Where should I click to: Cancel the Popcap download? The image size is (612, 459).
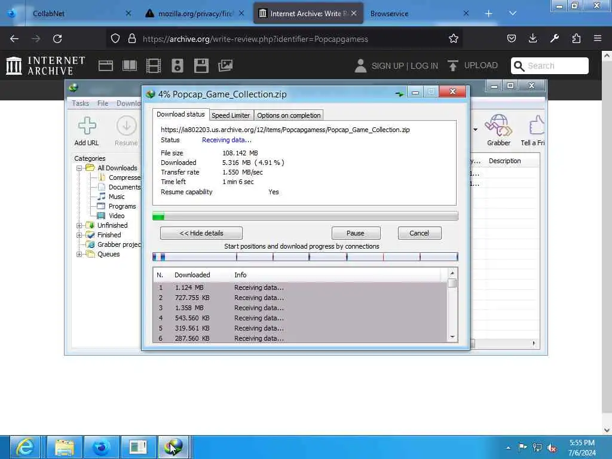point(419,233)
